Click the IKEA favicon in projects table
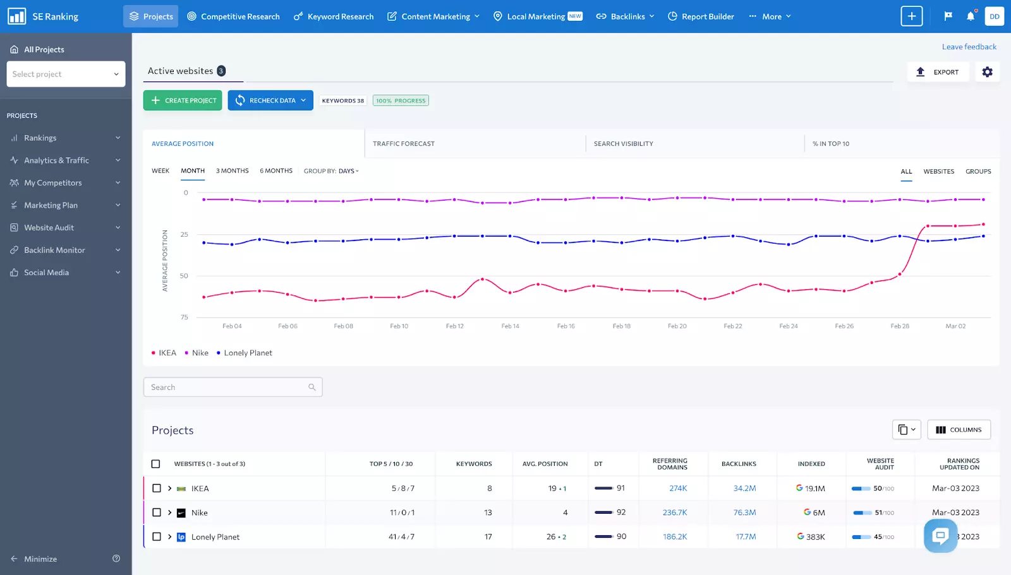The height and width of the screenshot is (575, 1011). point(181,489)
